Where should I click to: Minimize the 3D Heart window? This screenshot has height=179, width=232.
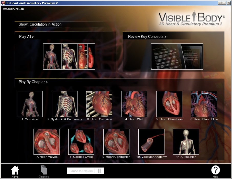coord(220,3)
